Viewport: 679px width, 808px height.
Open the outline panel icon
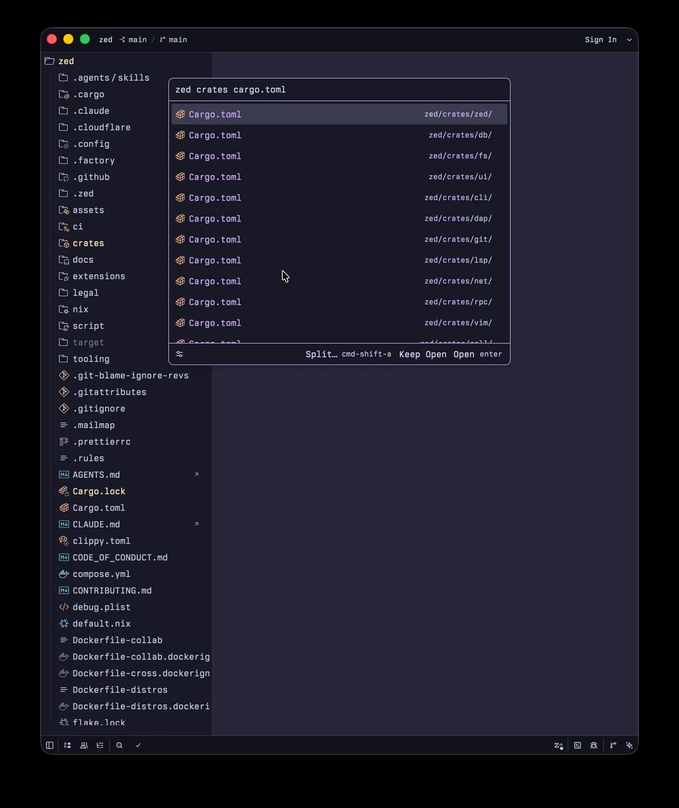(100, 745)
